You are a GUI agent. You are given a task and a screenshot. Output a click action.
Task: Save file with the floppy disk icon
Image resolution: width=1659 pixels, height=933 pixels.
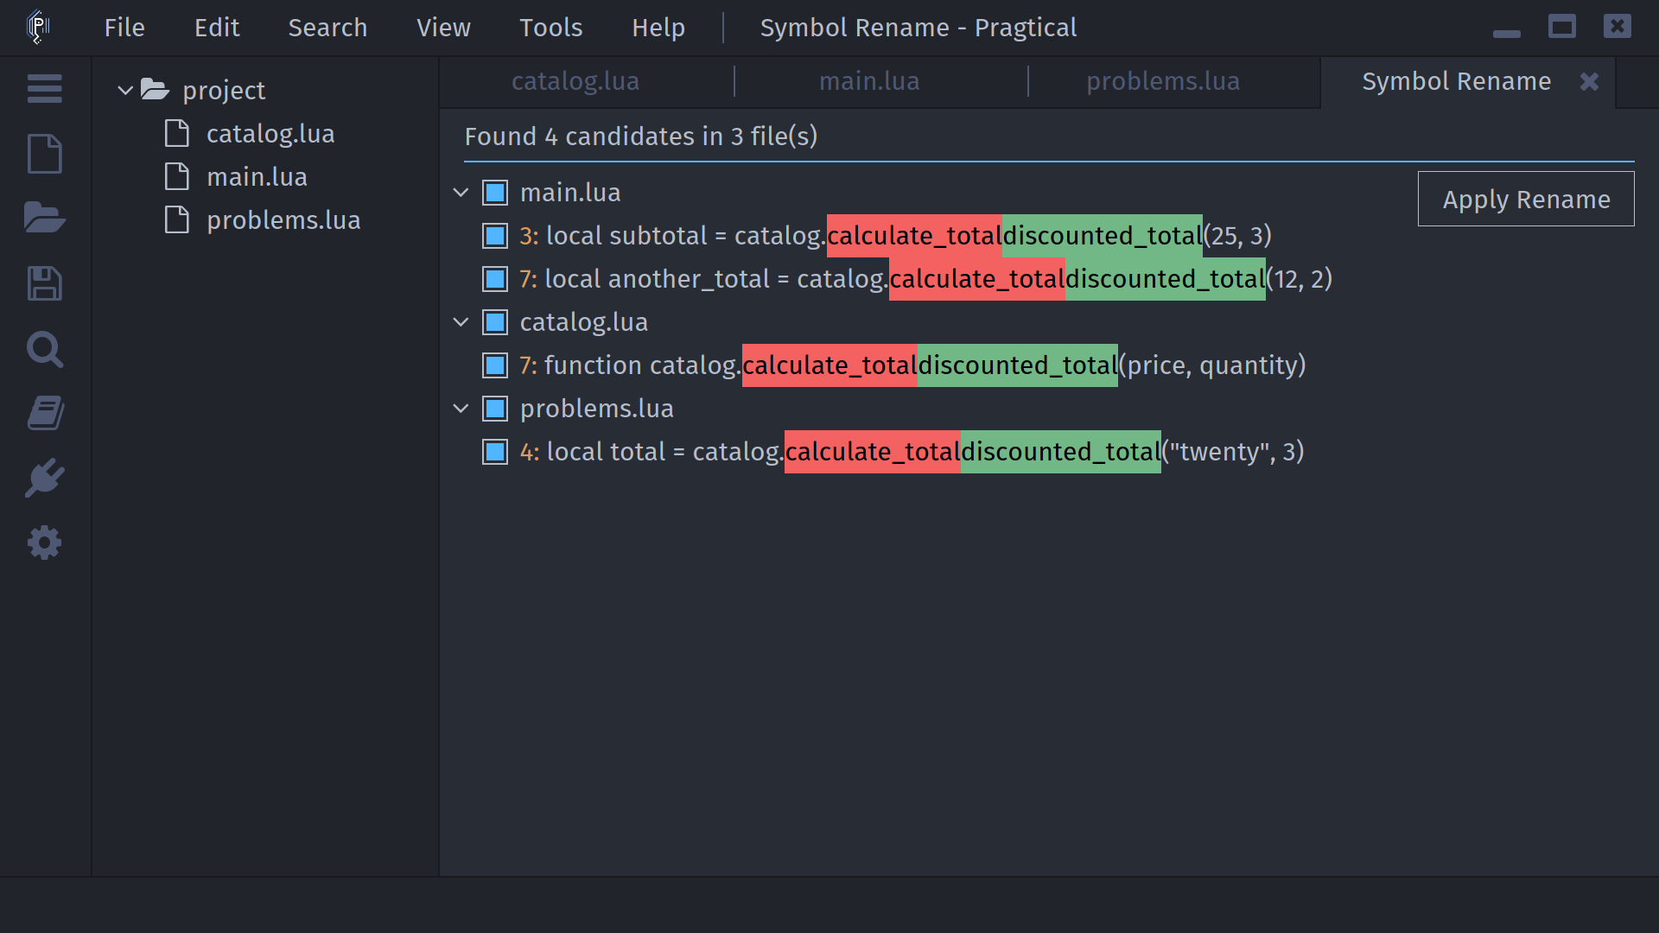pyautogui.click(x=44, y=283)
